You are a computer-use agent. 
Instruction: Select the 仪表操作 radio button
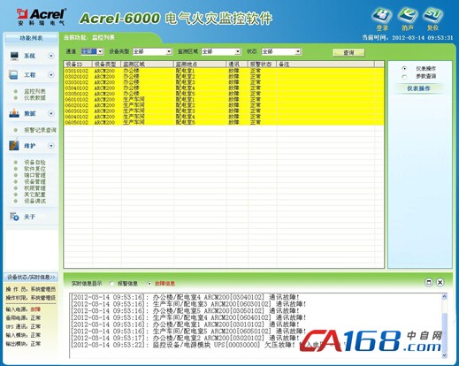tap(404, 69)
